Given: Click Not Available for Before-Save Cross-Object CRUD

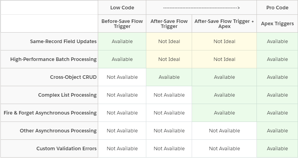Looking at the screenshot, I should (122, 77).
